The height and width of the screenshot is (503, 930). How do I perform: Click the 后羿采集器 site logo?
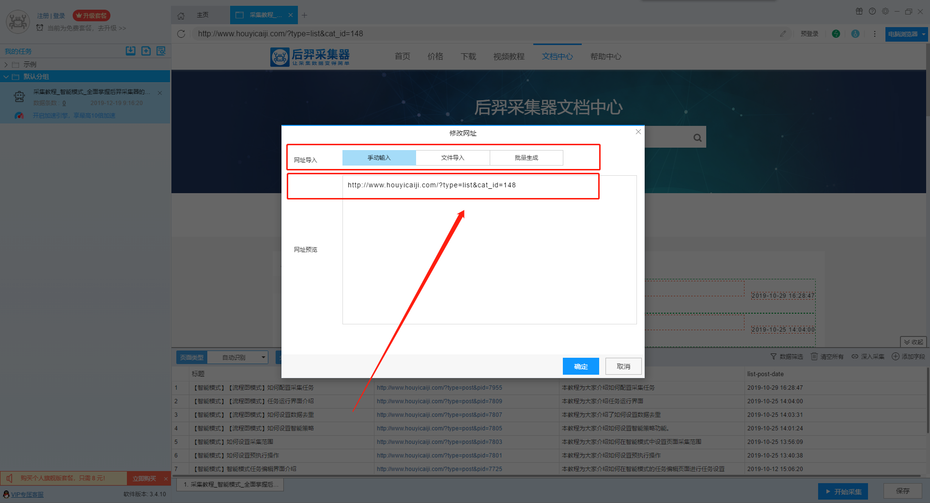point(310,57)
